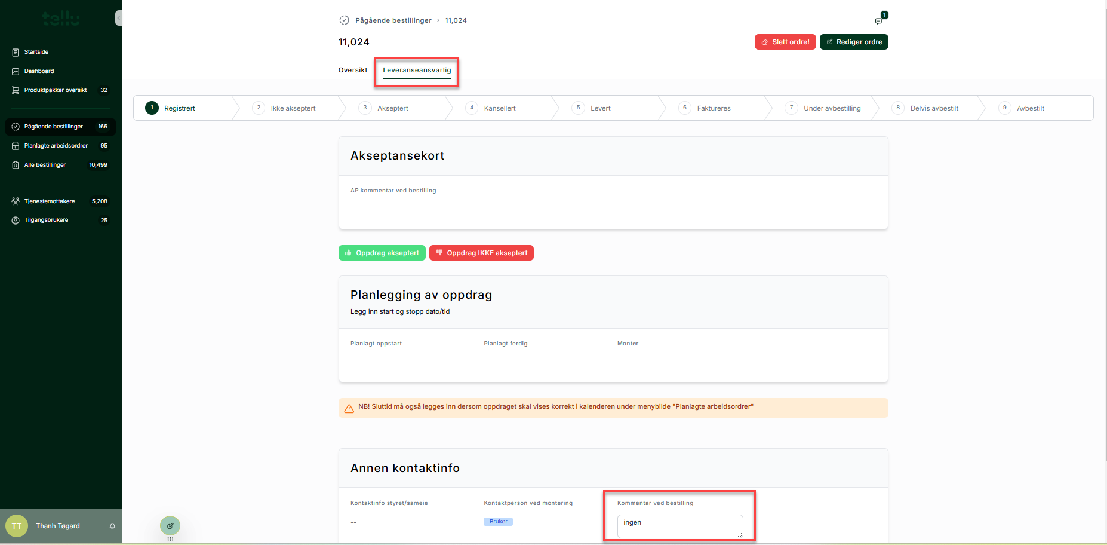Click the Rediger ordre button
This screenshot has height=545, width=1107.
tap(854, 42)
